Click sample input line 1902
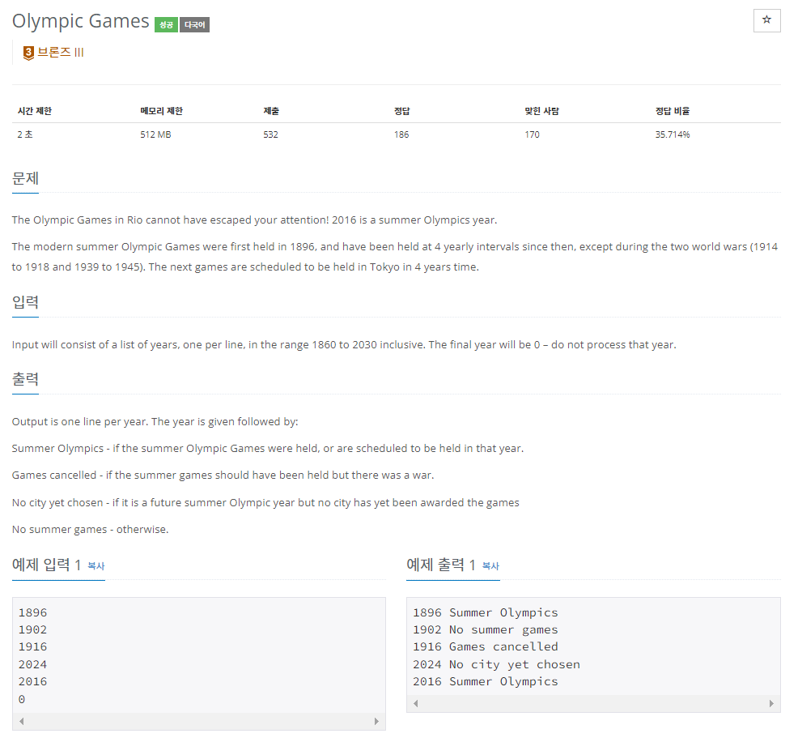Screen dimensions: 798x742 [32, 630]
